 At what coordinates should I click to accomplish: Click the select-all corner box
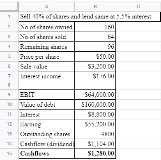pyautogui.click(x=9, y=7)
